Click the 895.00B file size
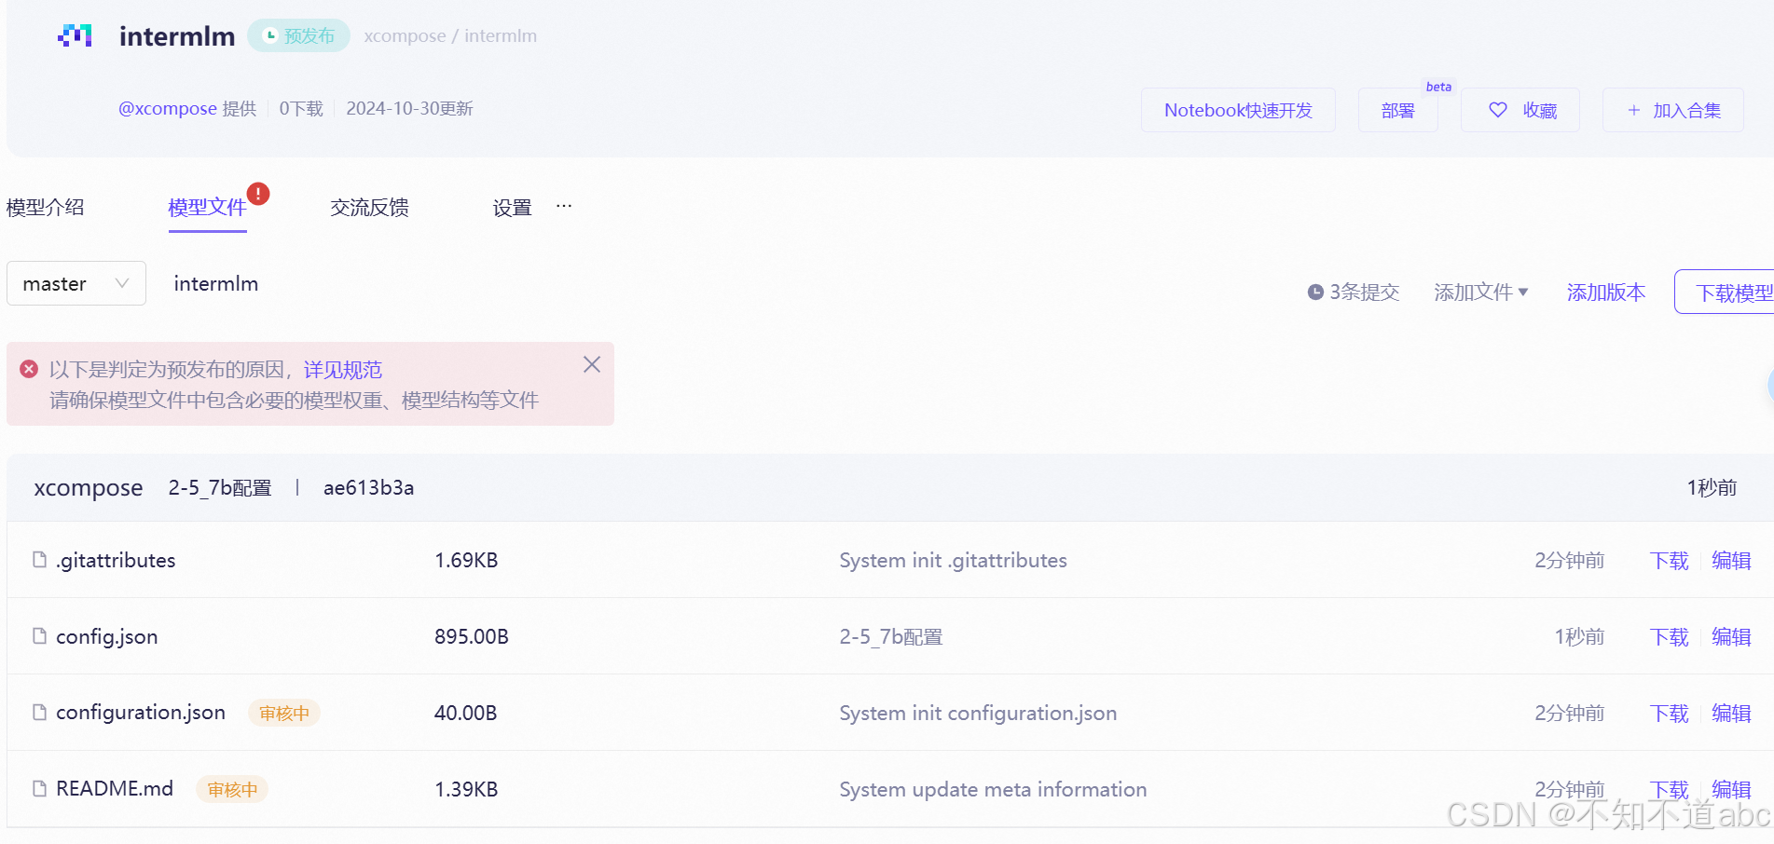The image size is (1774, 844). coord(472,636)
